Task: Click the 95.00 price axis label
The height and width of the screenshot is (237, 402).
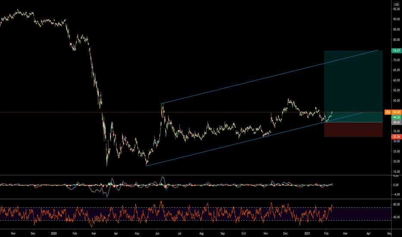Action: (x=396, y=9)
